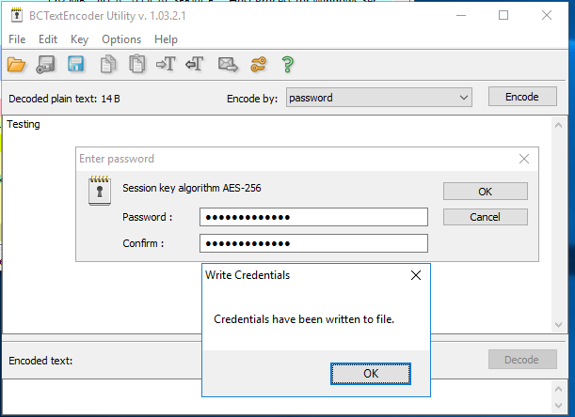Click the 'Testing' text in plain text area
This screenshot has width=575, height=417.
click(24, 125)
